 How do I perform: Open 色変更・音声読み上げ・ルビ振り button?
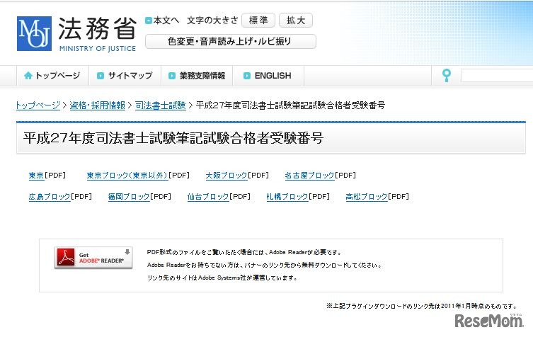(x=231, y=42)
